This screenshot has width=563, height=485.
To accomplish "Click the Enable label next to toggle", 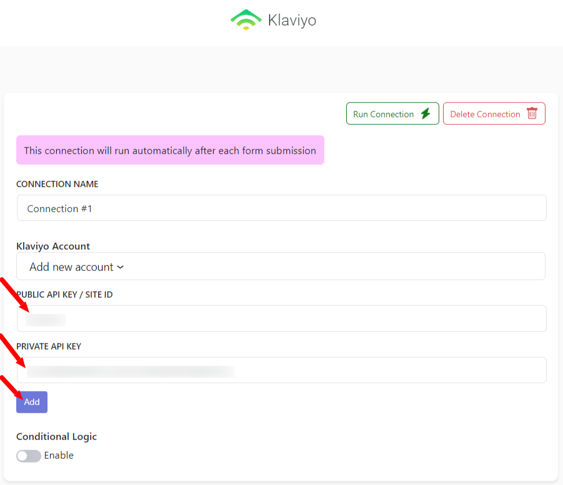I will [x=59, y=456].
